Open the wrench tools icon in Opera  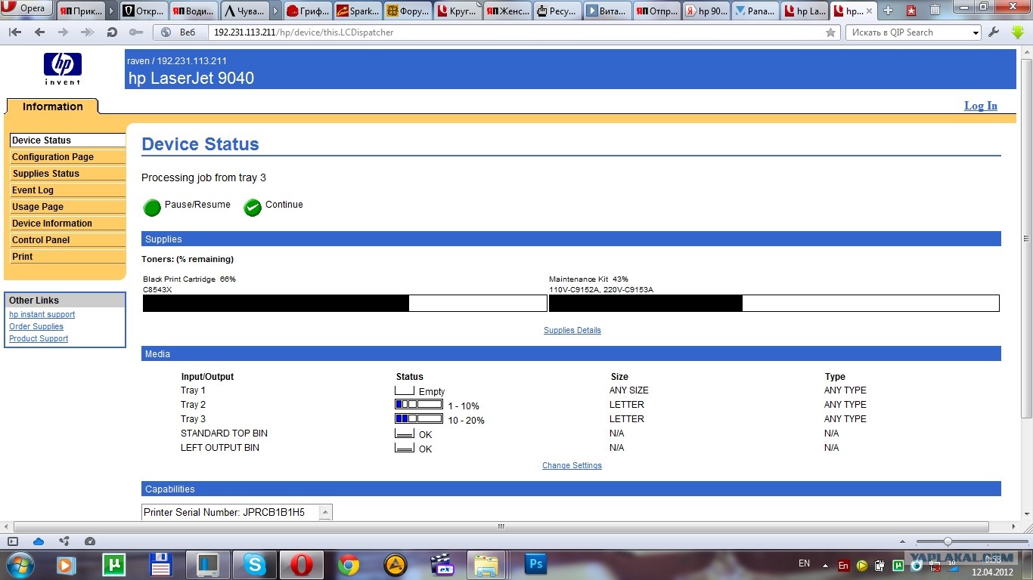[x=994, y=32]
